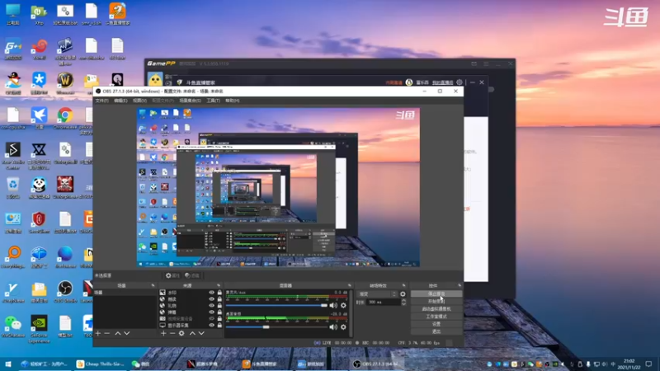Viewport: 660px width, 371px height.
Task: Open the 场景集合(S) menu
Action: click(191, 101)
